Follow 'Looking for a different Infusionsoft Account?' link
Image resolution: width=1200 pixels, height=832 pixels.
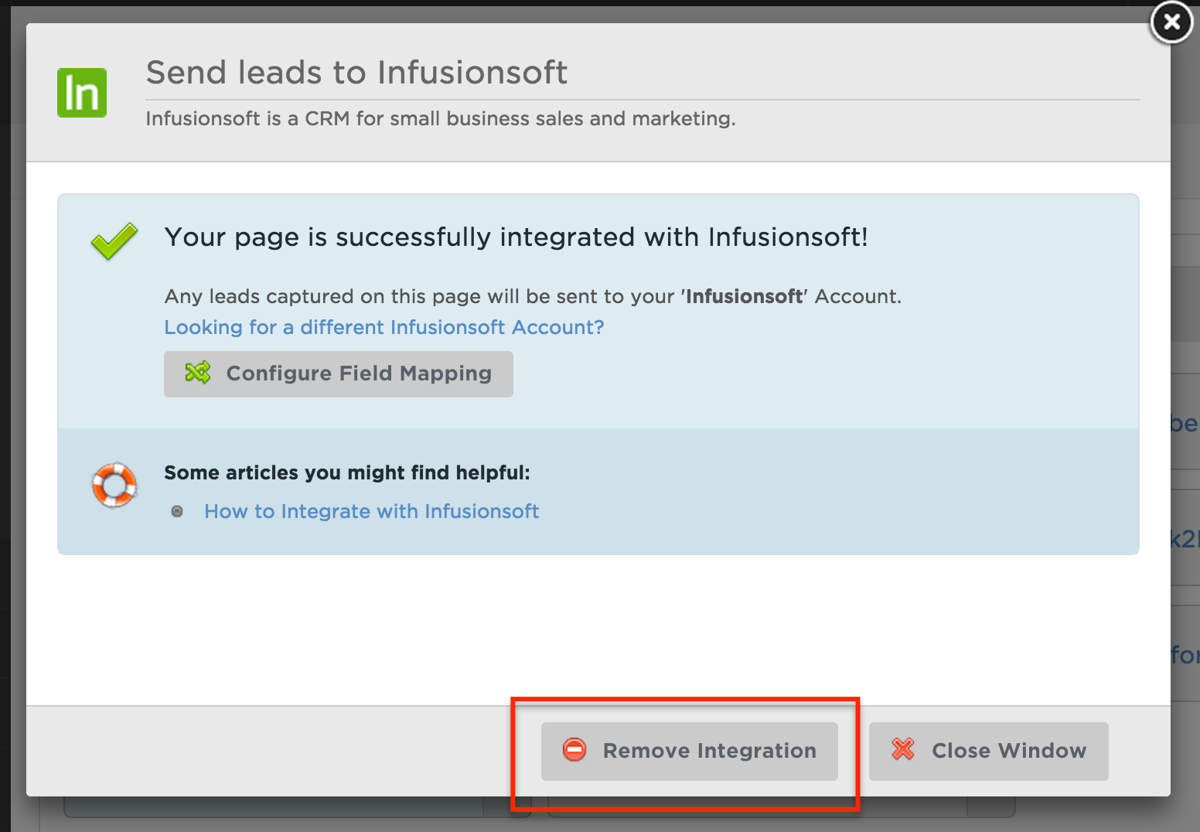(x=384, y=327)
